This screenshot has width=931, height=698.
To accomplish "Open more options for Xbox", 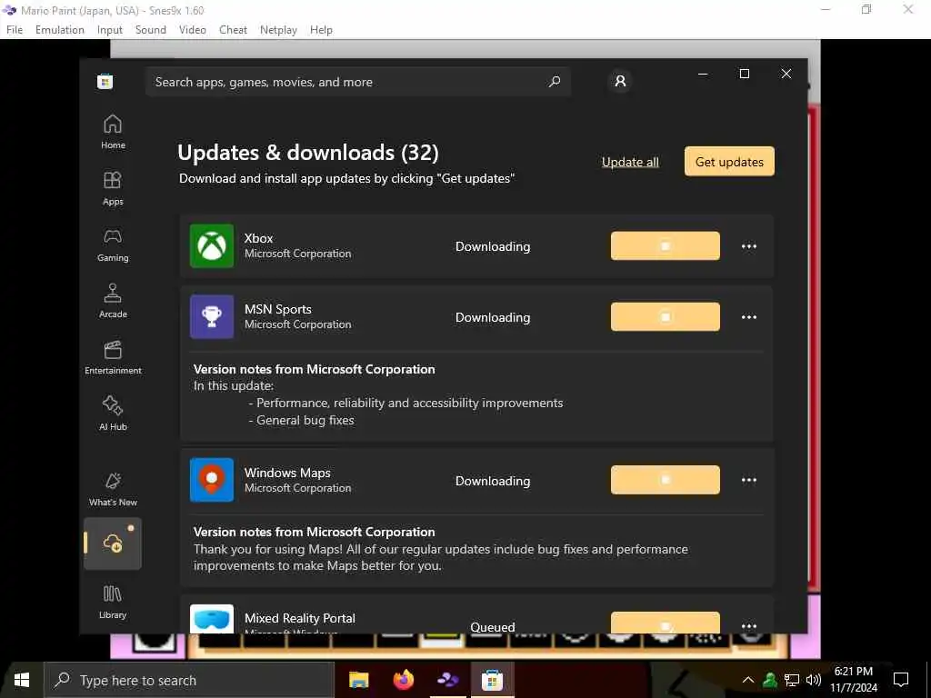I will click(x=749, y=245).
